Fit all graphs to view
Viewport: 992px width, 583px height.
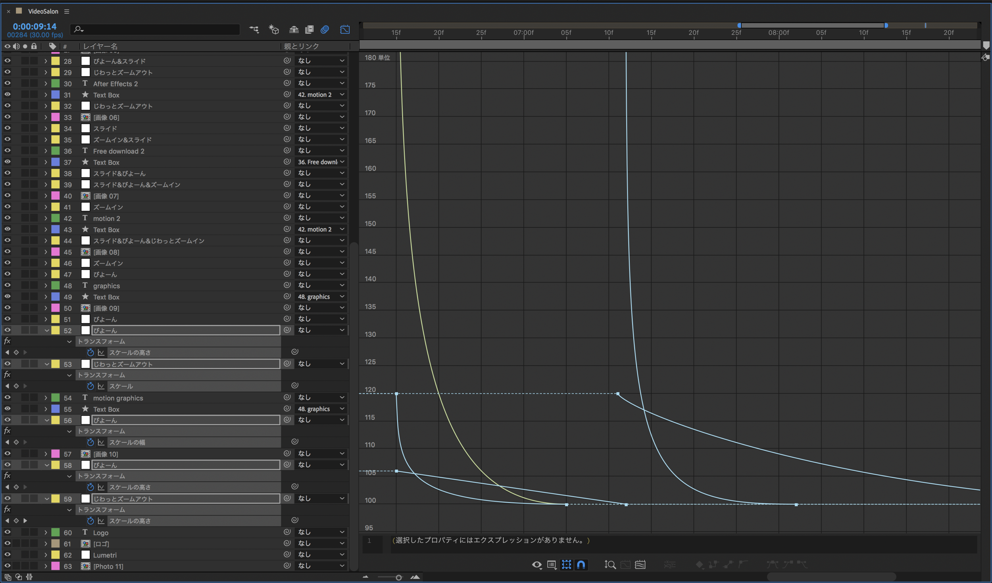pyautogui.click(x=640, y=564)
